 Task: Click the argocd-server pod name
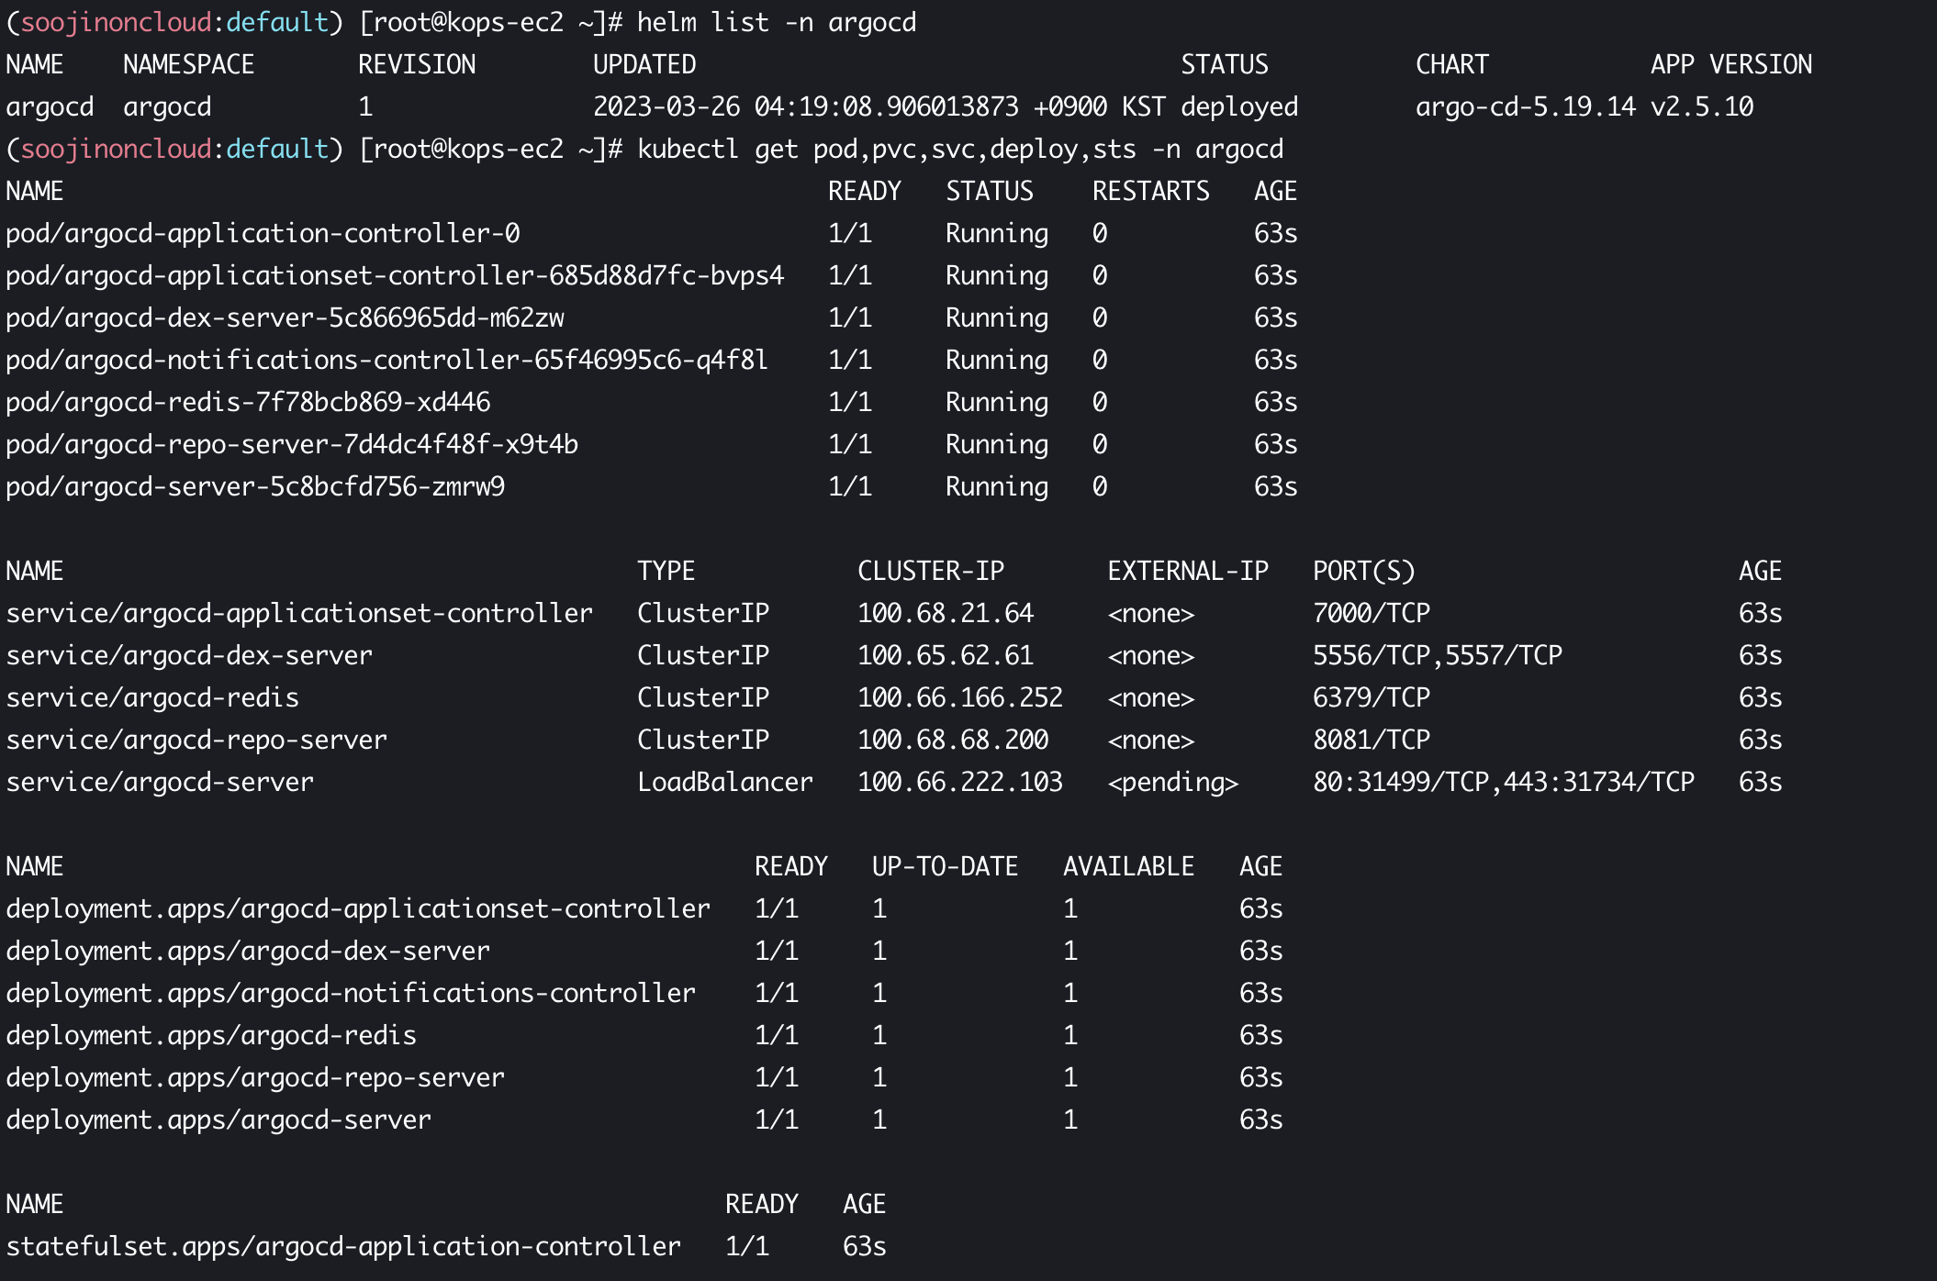[255, 486]
